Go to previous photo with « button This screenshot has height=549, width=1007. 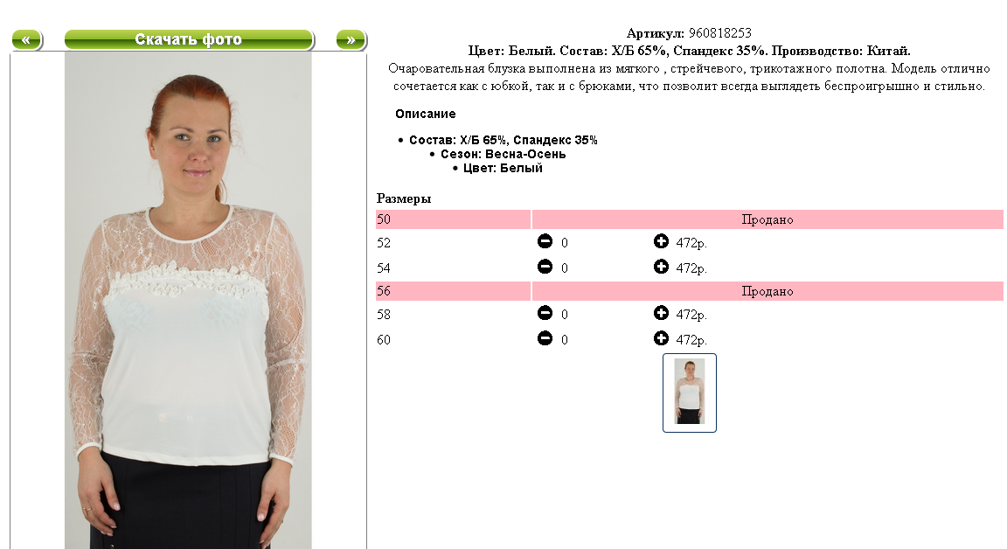click(27, 40)
